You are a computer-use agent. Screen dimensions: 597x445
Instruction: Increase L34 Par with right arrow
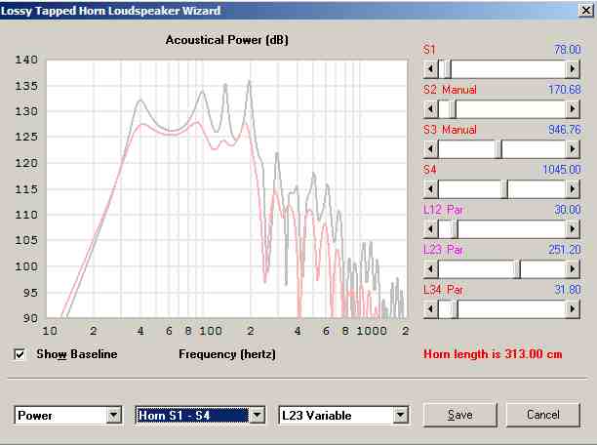(572, 309)
